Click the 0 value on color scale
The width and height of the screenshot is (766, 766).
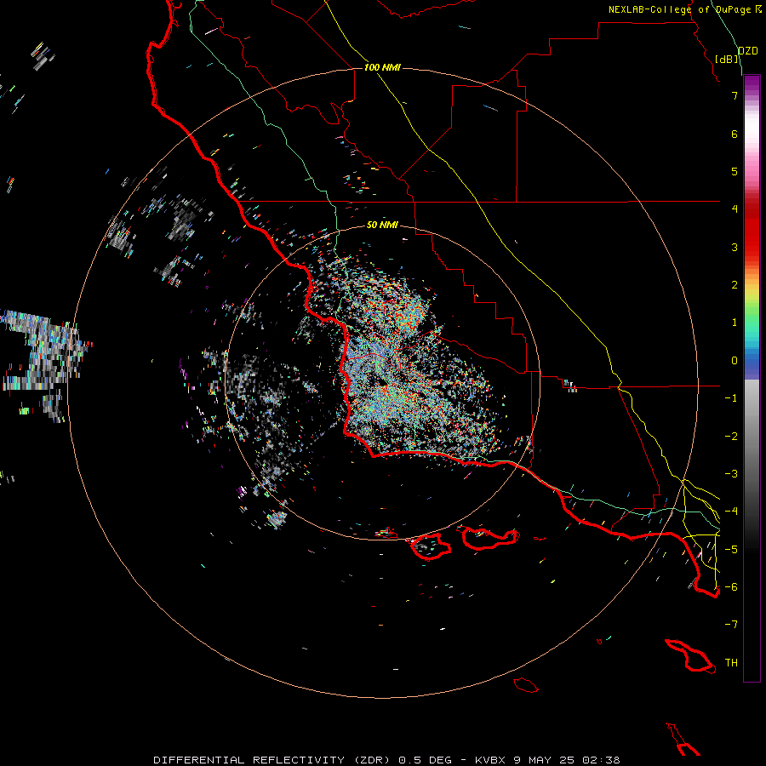click(735, 361)
